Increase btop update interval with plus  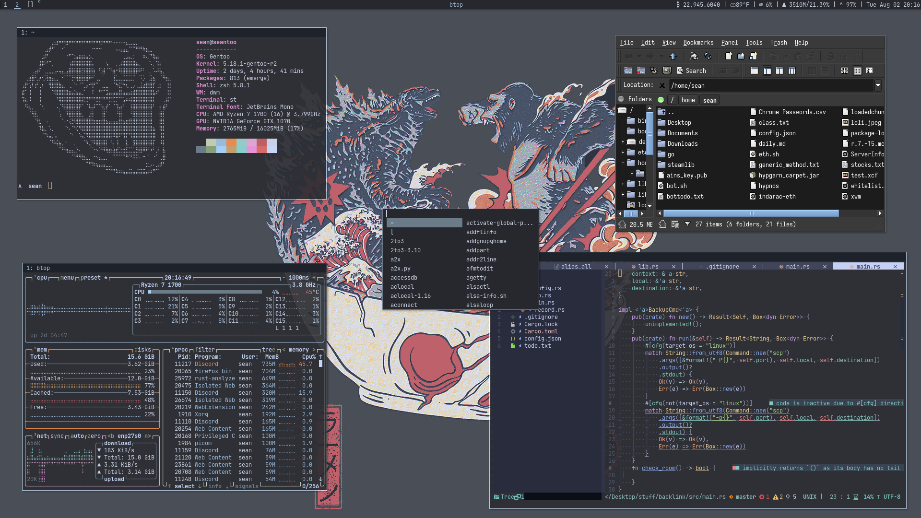pos(314,278)
